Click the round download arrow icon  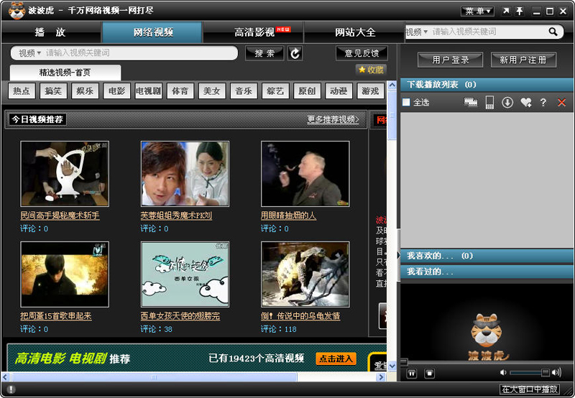click(507, 102)
